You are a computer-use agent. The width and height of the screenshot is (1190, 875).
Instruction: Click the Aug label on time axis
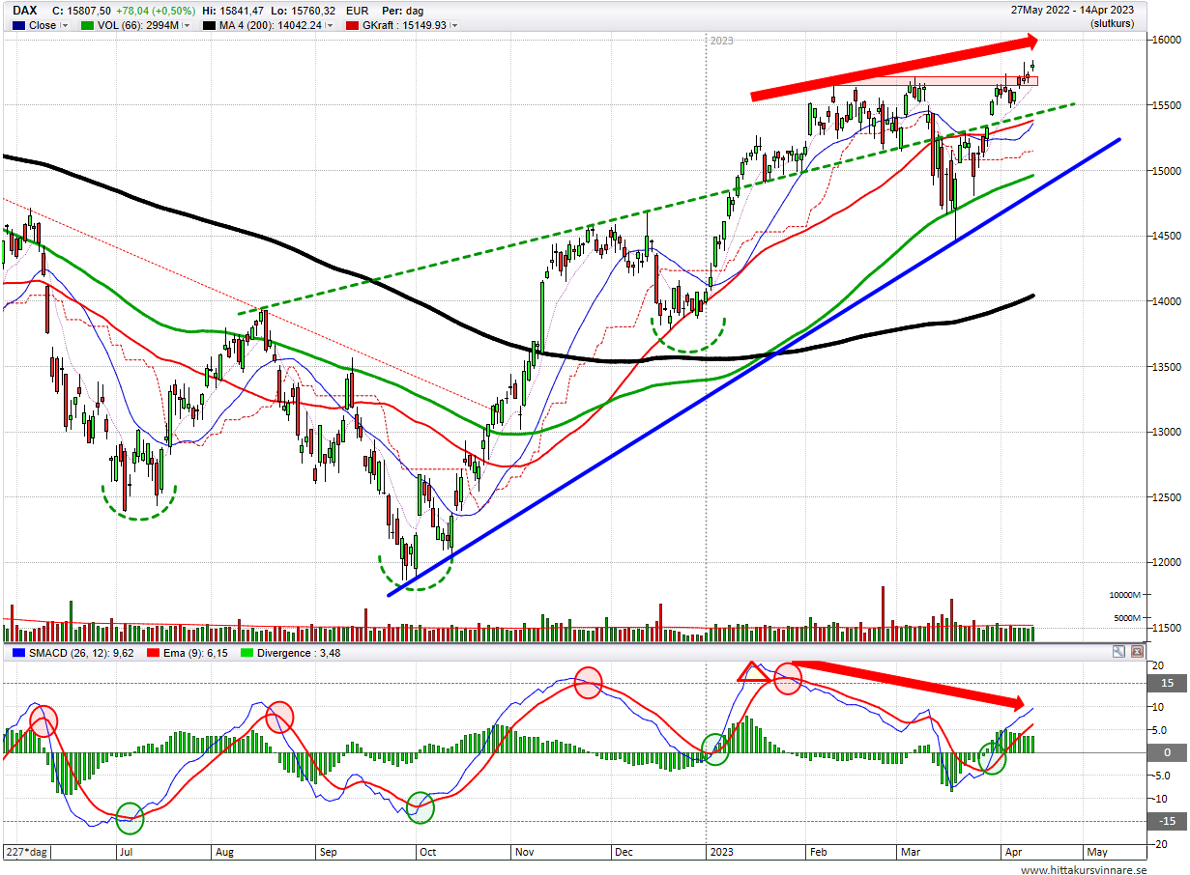pyautogui.click(x=223, y=853)
